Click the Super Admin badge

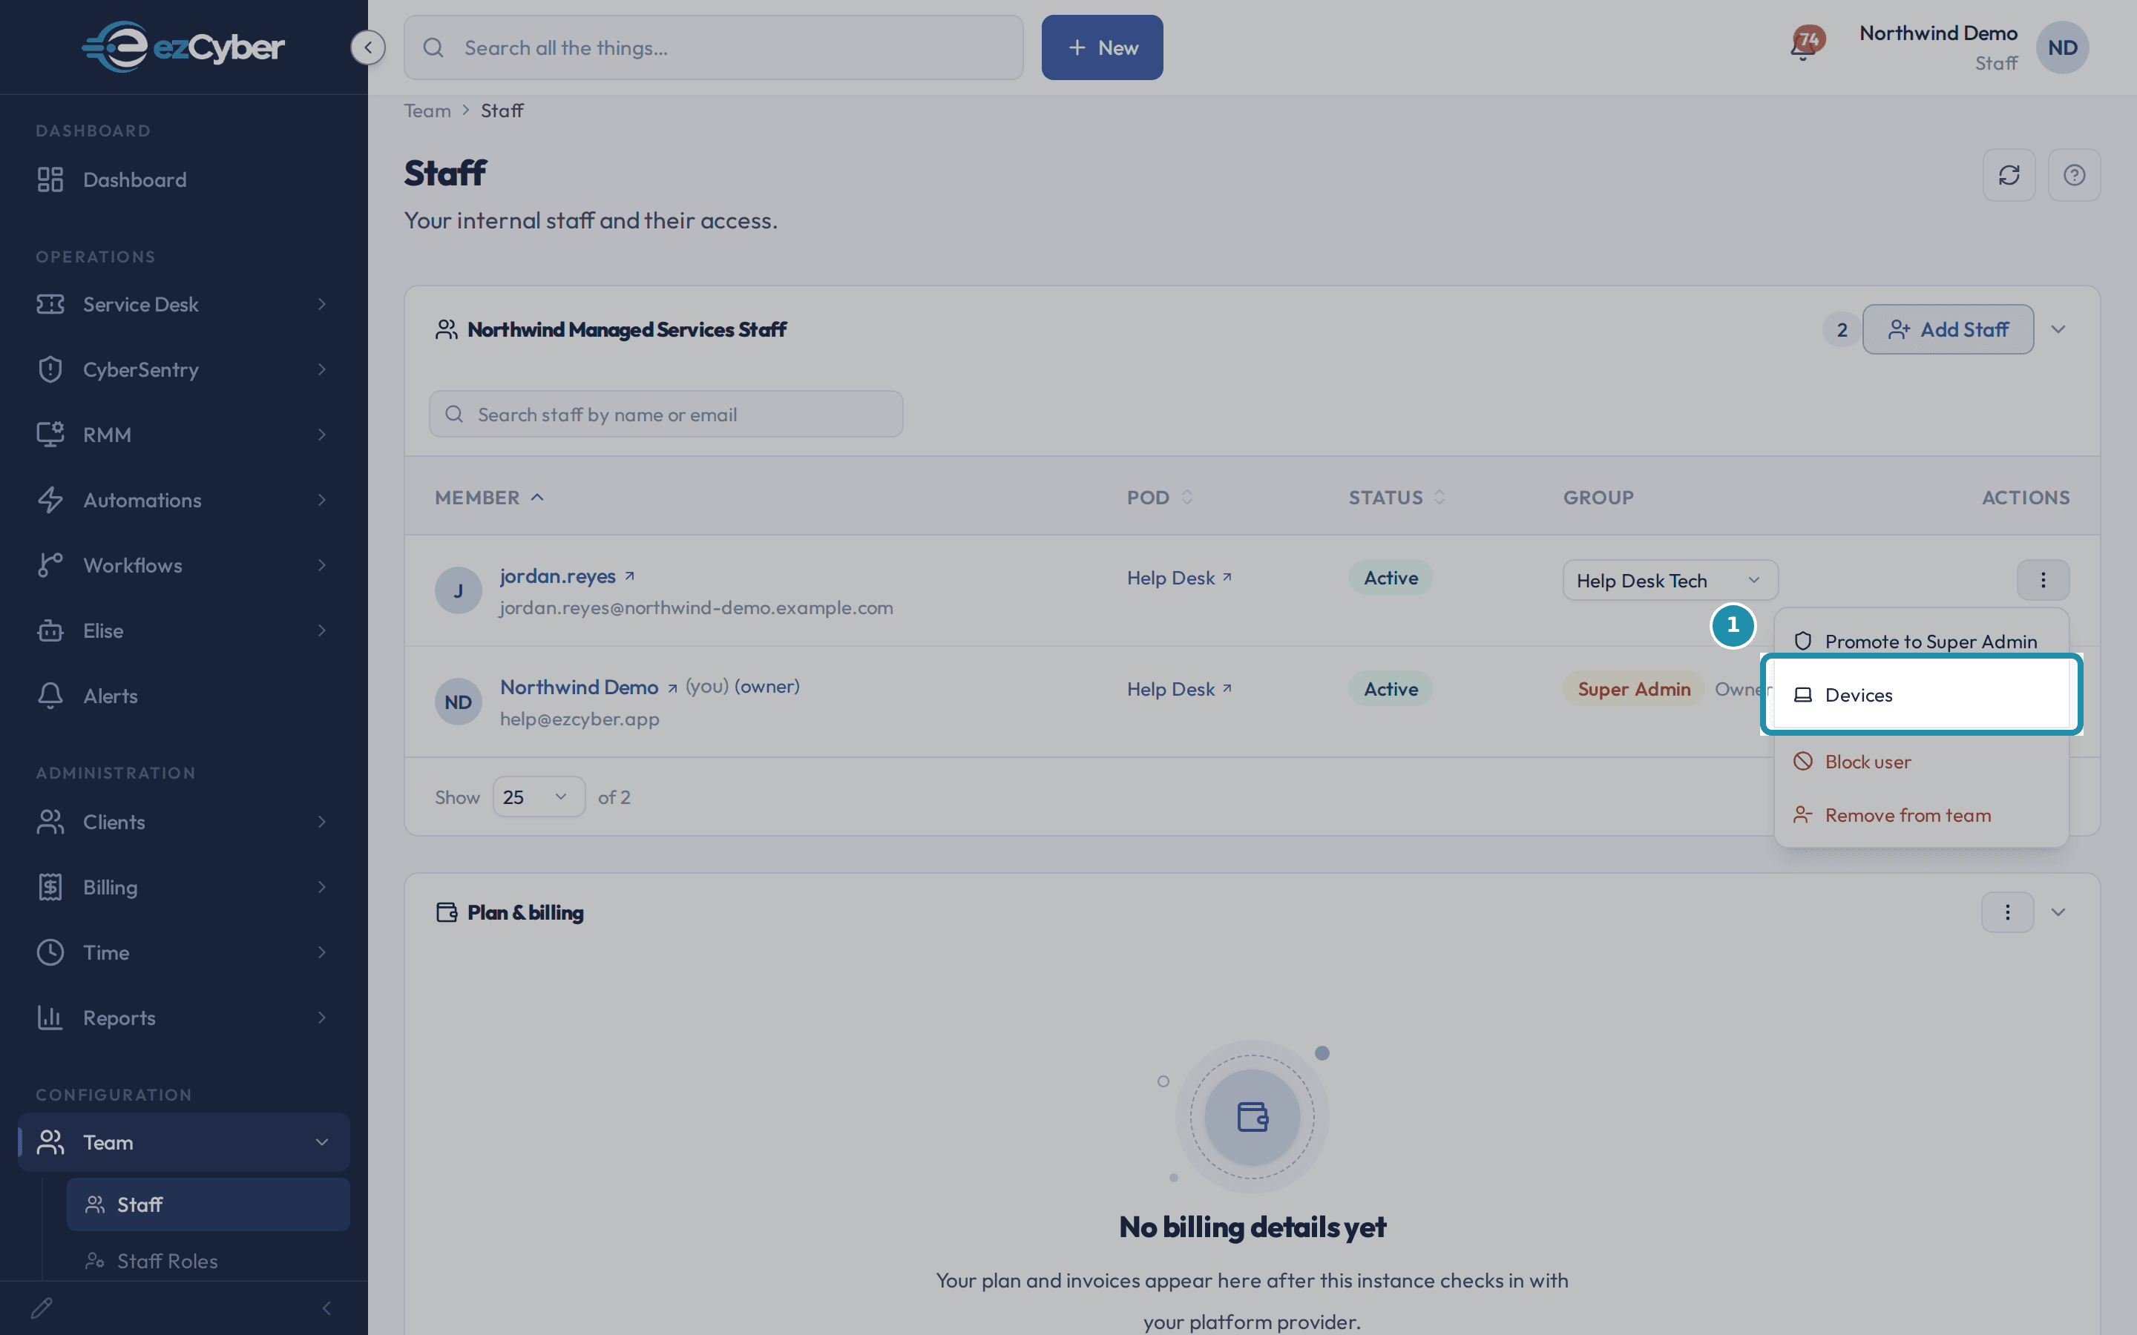tap(1634, 689)
